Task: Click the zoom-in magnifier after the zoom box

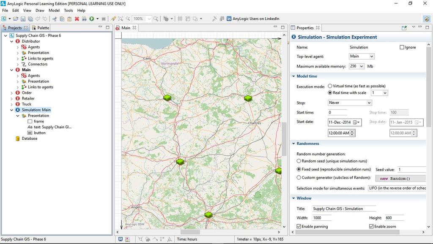Action: tap(156, 19)
